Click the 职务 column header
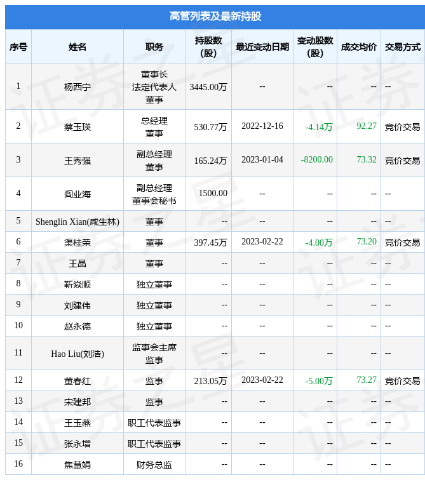 154,47
